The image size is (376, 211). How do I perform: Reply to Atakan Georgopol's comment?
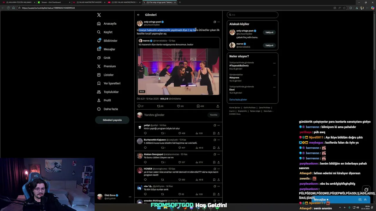point(145,162)
